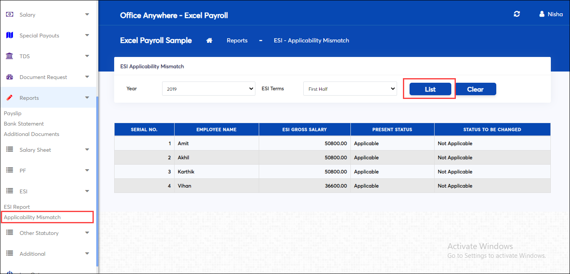570x274 pixels.
Task: Click employee name Karthik in table
Action: point(186,172)
